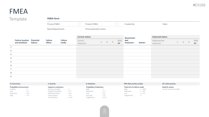Click the clipboard icon at the bottom

click(x=104, y=111)
